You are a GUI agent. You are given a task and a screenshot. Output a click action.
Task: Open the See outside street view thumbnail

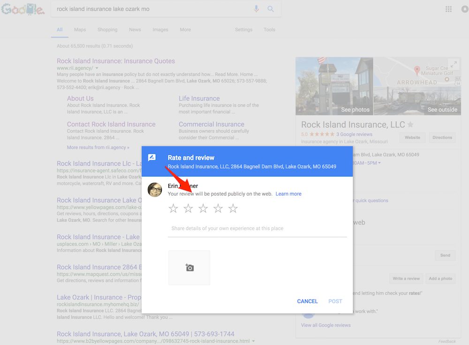click(x=417, y=100)
